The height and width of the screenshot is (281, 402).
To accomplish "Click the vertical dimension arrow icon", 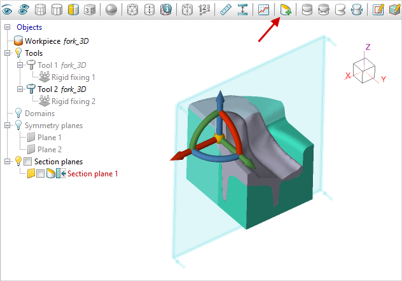I will (x=242, y=10).
